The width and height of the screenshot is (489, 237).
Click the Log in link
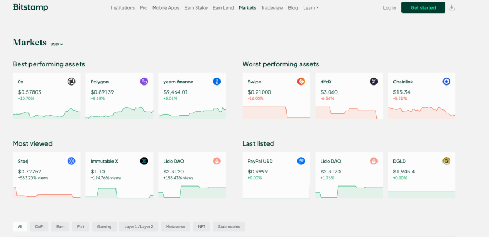click(x=389, y=8)
